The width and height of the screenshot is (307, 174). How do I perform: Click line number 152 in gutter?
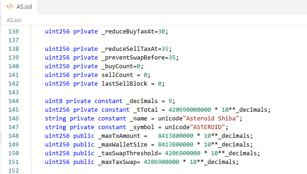point(13,170)
